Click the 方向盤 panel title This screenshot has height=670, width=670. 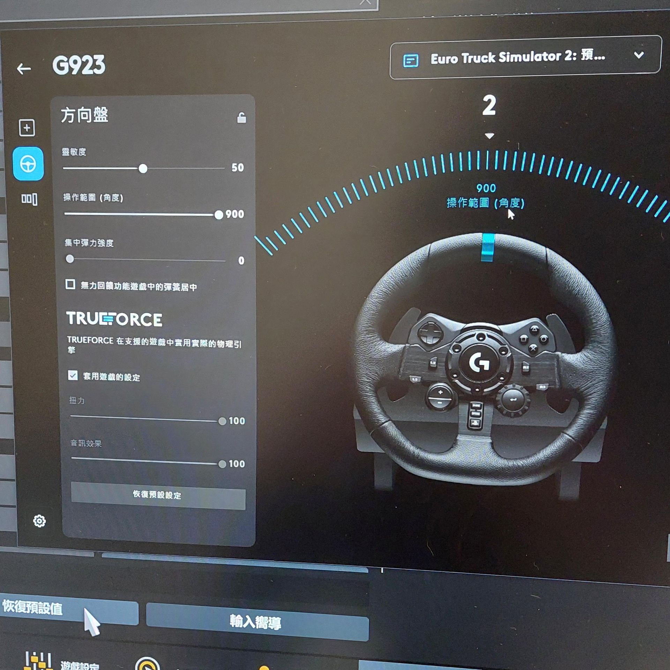point(84,115)
